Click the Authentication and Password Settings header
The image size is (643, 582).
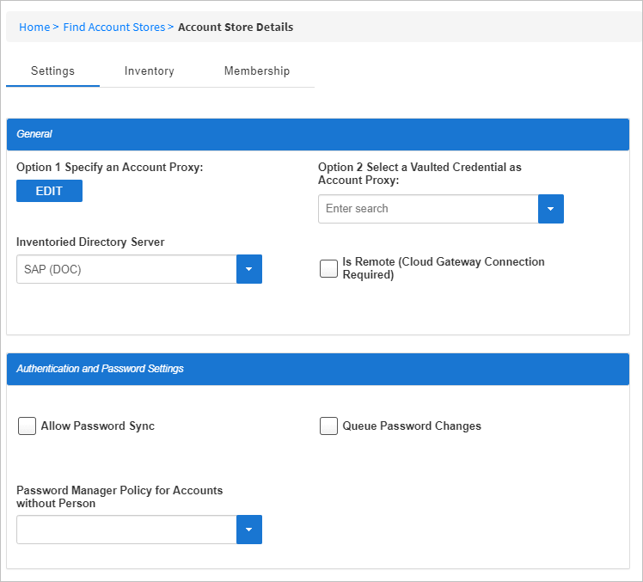[317, 369]
